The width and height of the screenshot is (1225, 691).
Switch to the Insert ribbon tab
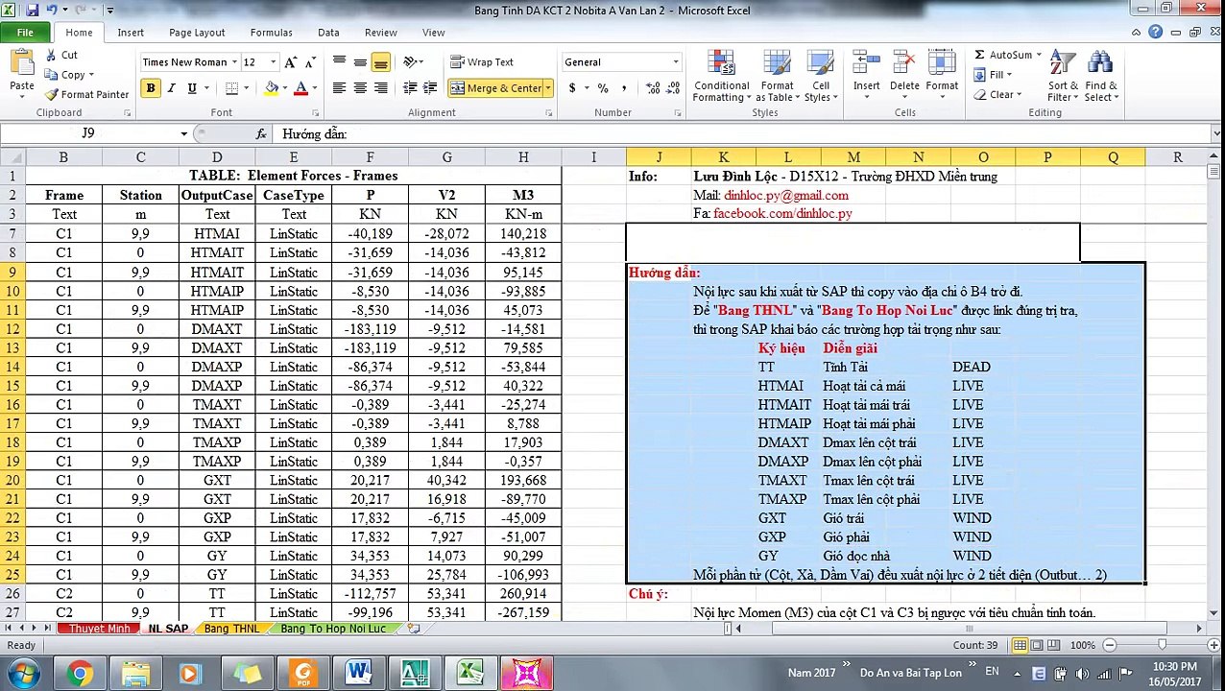coord(131,33)
